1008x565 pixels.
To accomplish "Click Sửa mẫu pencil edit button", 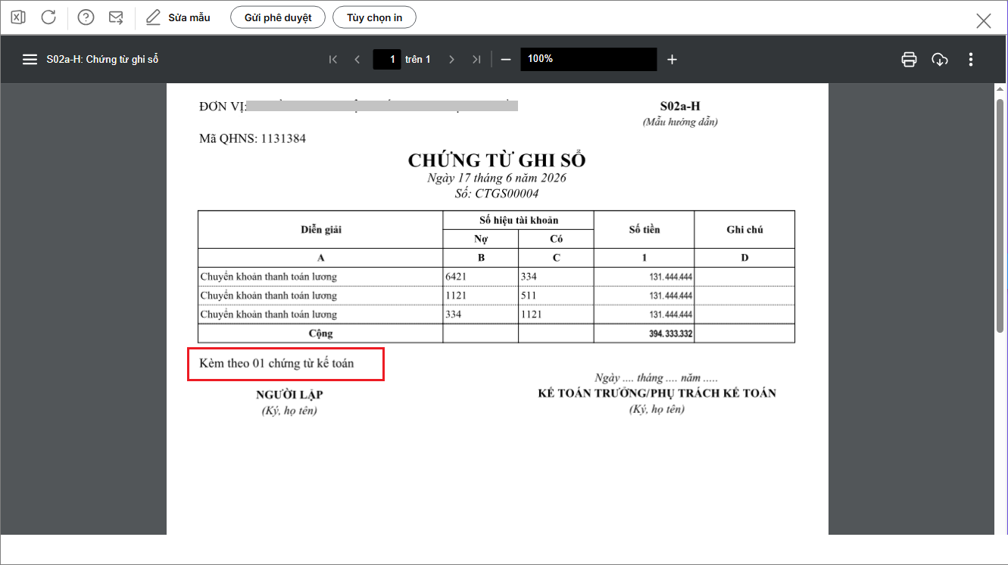I will pos(178,17).
